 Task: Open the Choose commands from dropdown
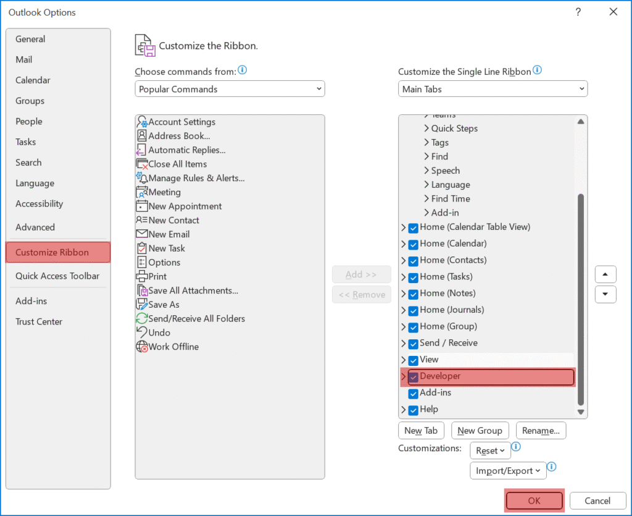click(230, 89)
